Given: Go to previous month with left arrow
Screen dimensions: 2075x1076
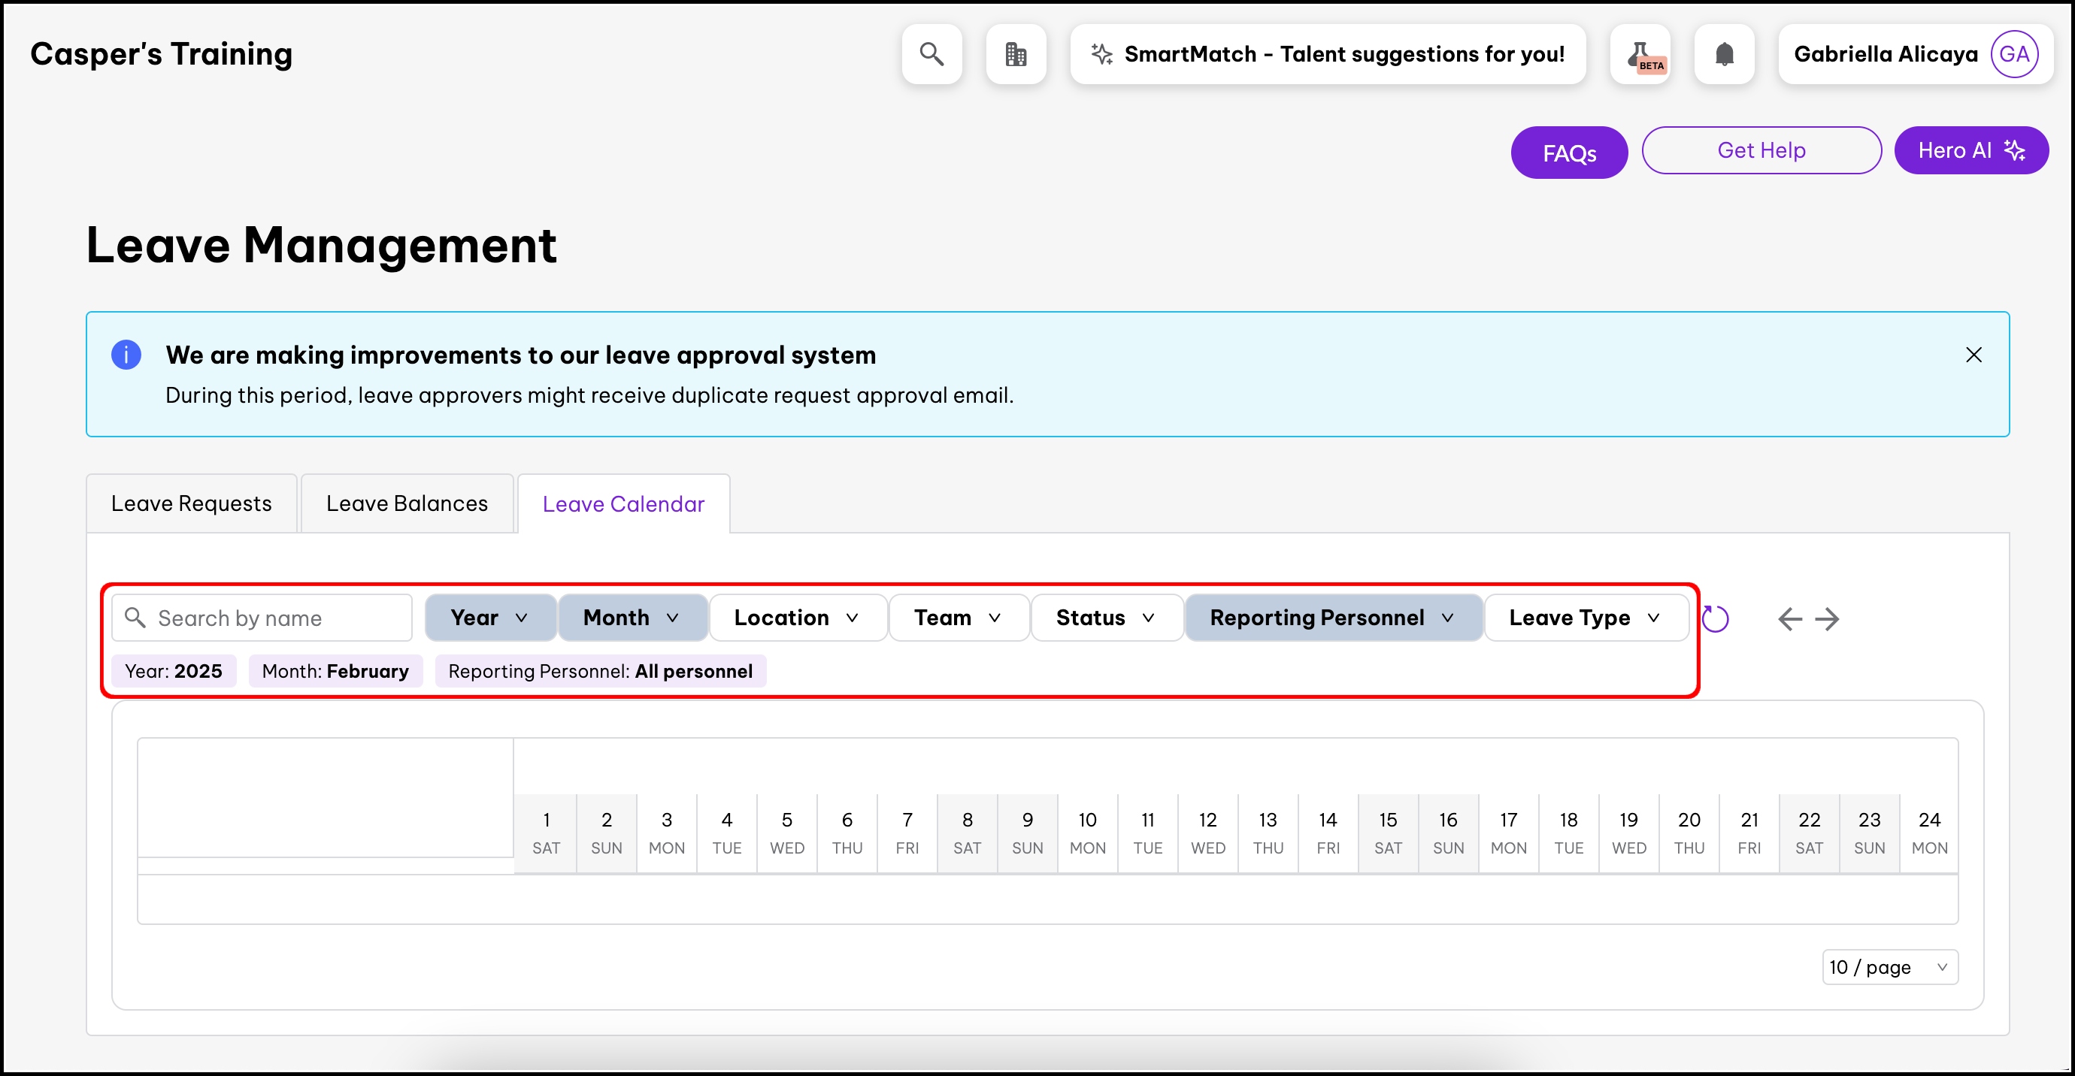Looking at the screenshot, I should (1789, 618).
